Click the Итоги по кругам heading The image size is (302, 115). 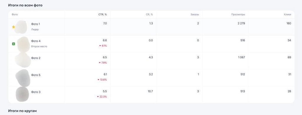coord(22,111)
